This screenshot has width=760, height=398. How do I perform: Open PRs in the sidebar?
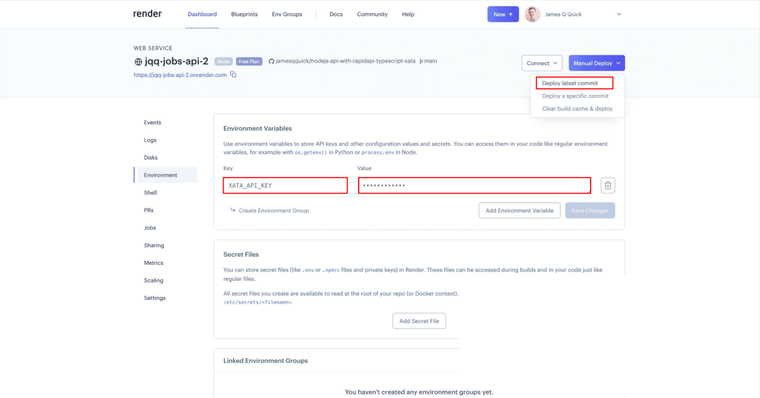(149, 210)
